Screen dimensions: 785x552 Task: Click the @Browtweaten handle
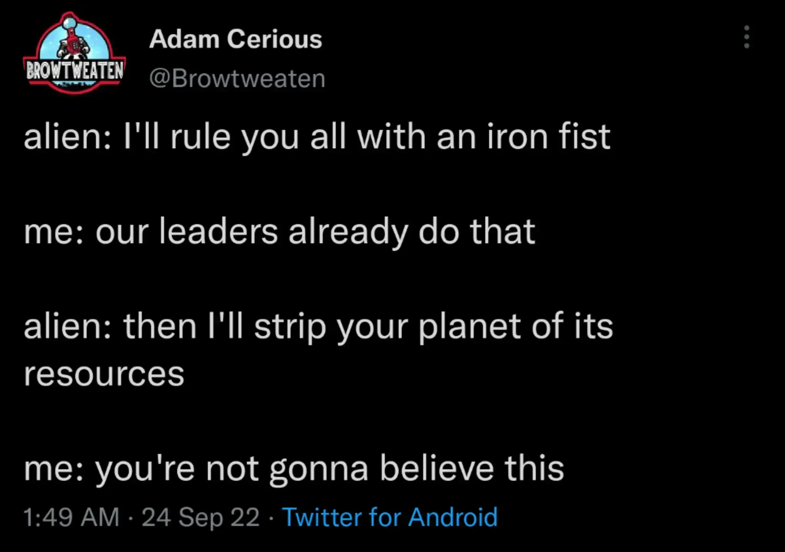point(237,79)
